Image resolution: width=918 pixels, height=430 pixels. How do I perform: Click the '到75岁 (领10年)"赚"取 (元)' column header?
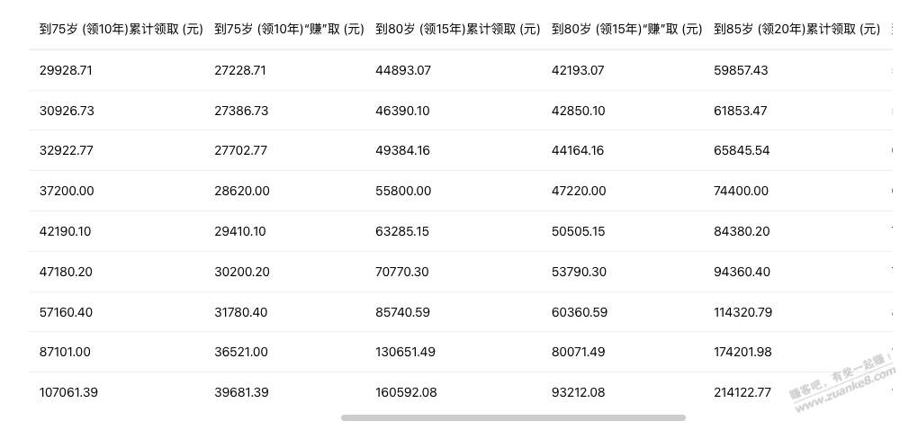pyautogui.click(x=289, y=29)
